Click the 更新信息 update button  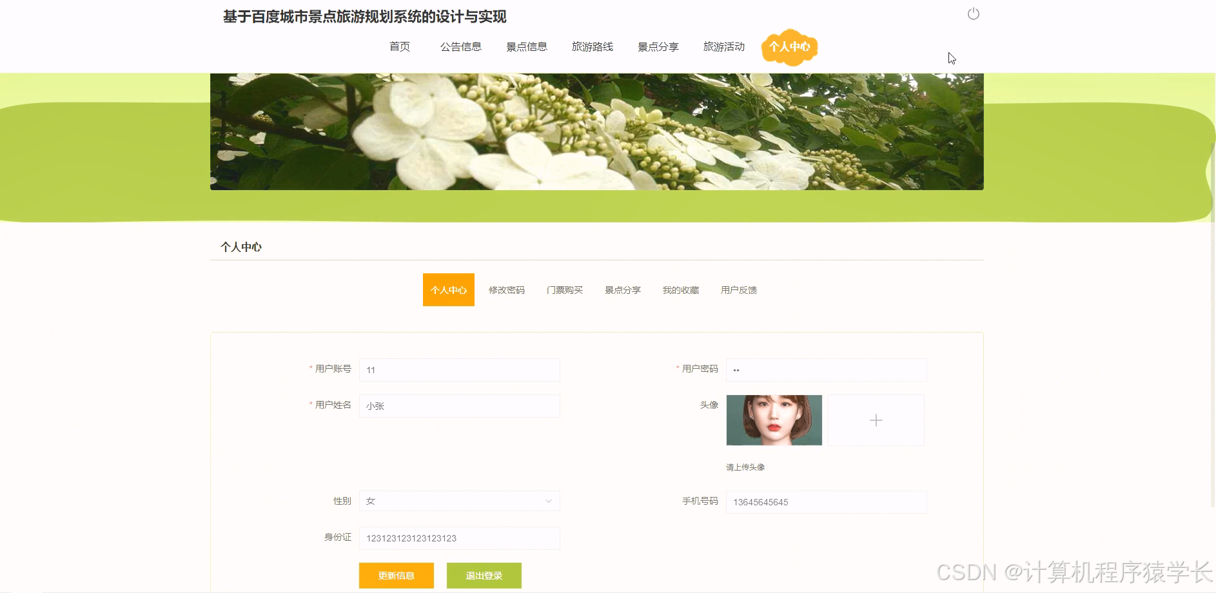point(396,576)
